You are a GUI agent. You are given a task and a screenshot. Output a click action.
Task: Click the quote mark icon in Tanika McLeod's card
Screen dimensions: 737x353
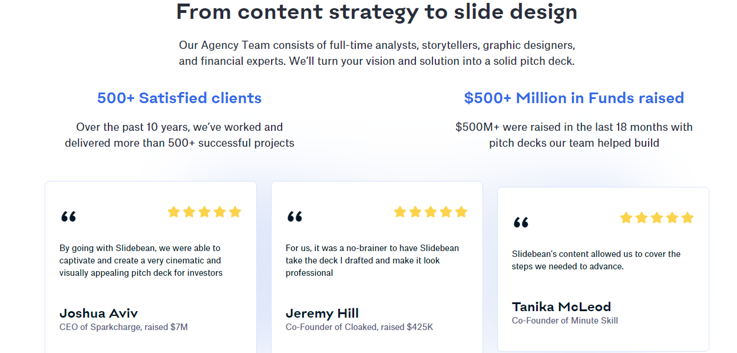click(x=521, y=223)
